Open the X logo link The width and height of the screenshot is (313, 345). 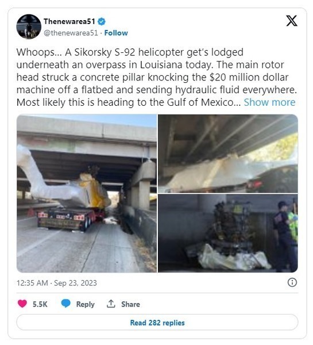point(291,21)
